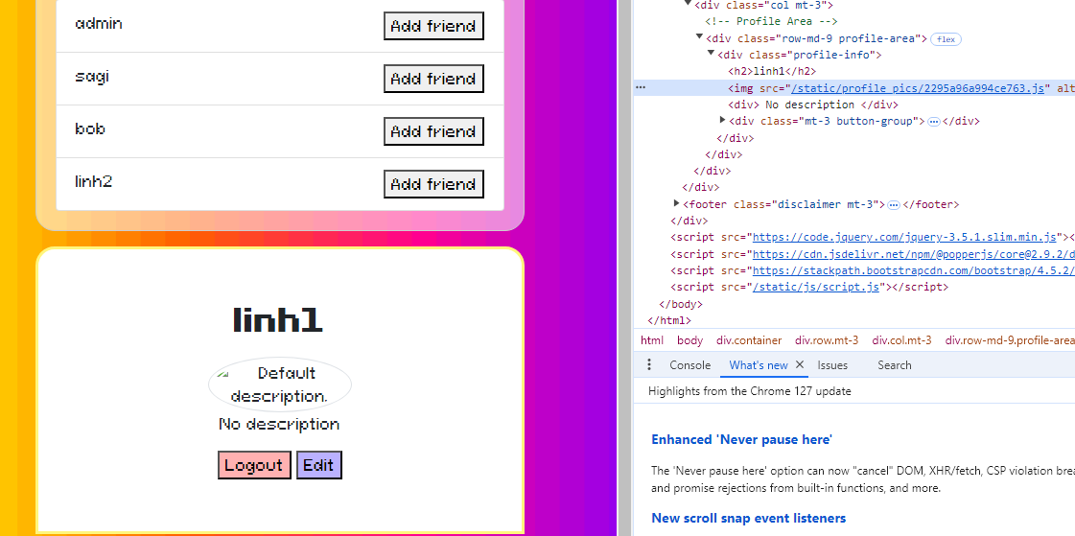Select the body breadcrumb
Screen dimensions: 1075x536
click(x=689, y=340)
